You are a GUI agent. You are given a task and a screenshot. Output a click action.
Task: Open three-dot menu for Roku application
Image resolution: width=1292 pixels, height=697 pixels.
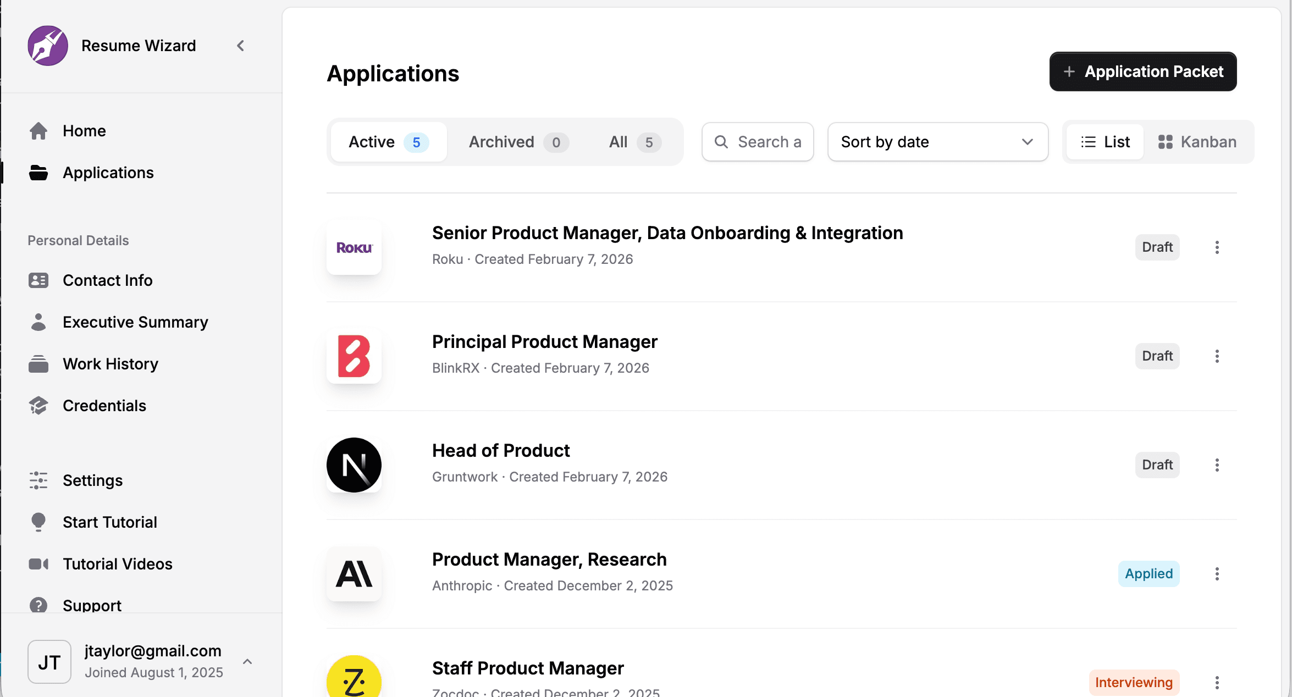point(1217,247)
